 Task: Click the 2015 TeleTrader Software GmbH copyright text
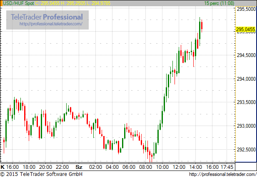41,174
